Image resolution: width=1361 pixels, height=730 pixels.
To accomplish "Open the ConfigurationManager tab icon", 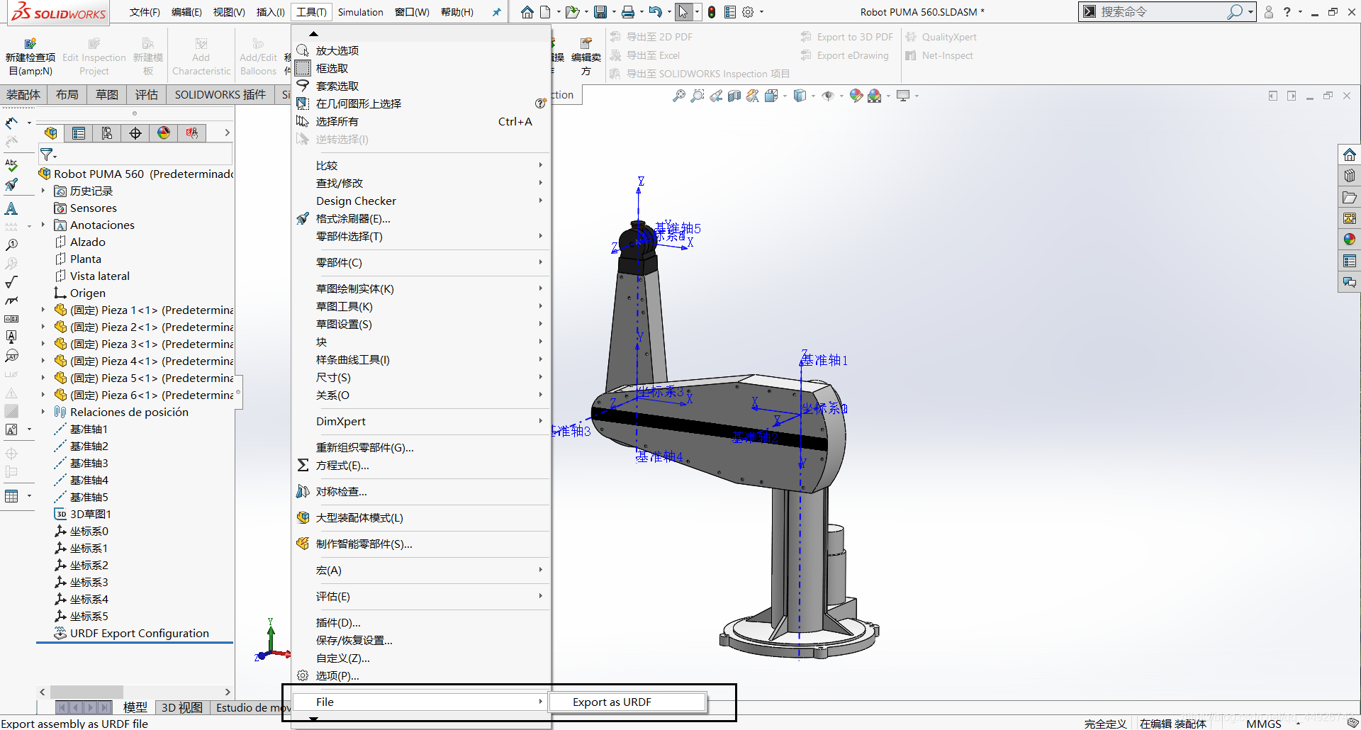I will coord(107,133).
